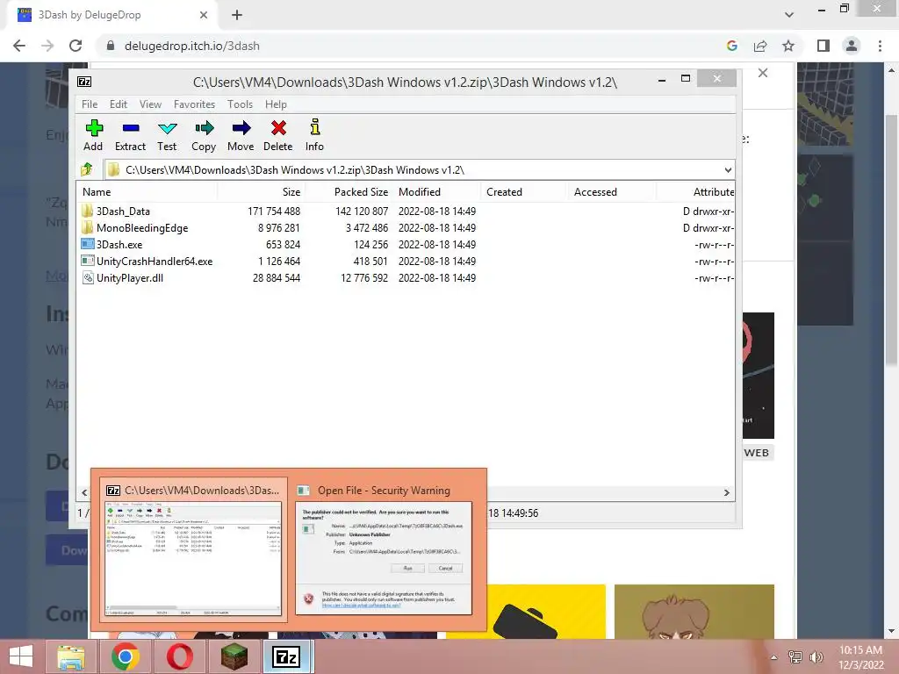
Task: Select the UnityCrashHandler64.exe file icon
Action: click(x=87, y=261)
